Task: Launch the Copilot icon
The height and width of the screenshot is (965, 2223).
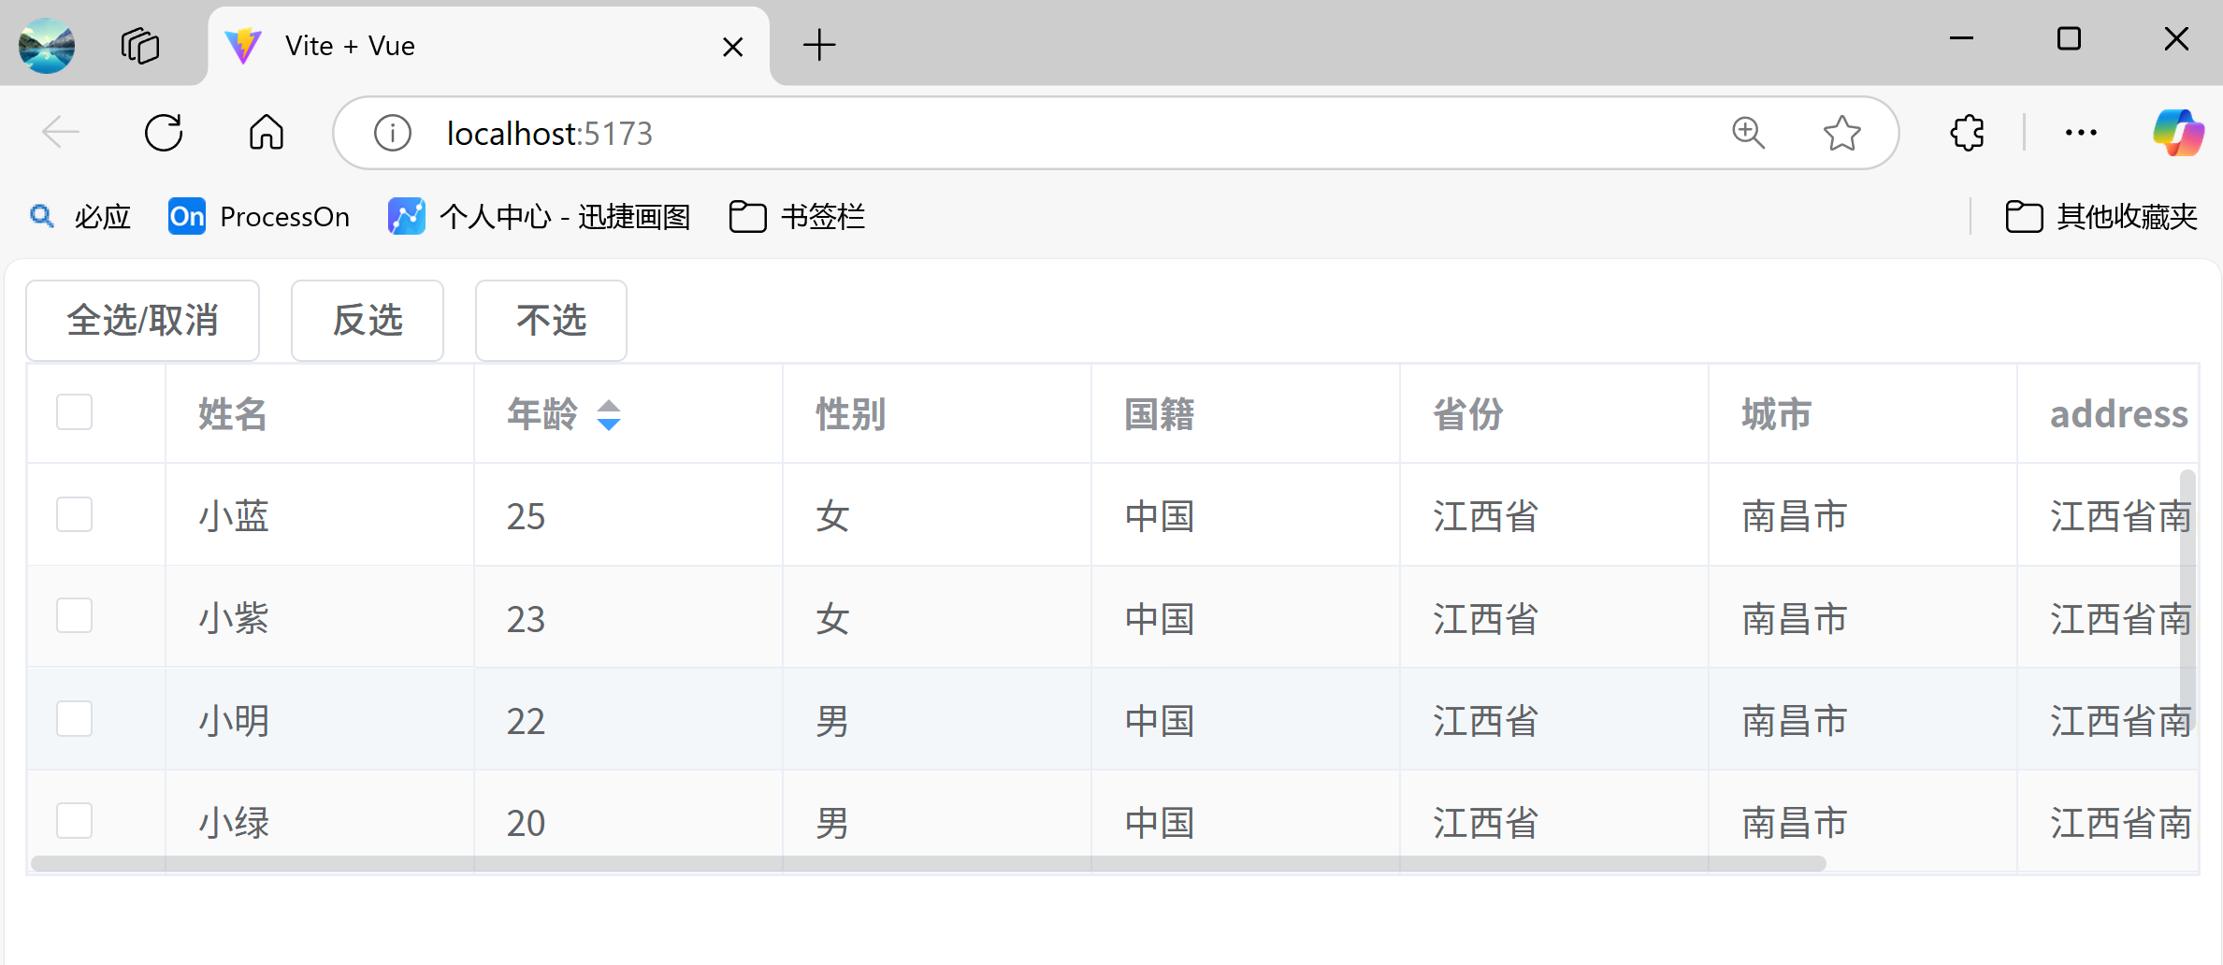Action: click(2178, 133)
